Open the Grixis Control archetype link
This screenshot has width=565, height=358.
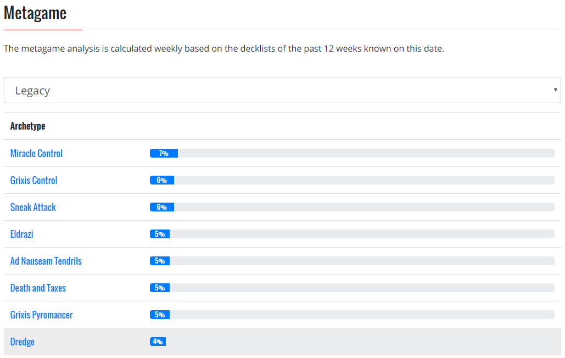tap(33, 180)
